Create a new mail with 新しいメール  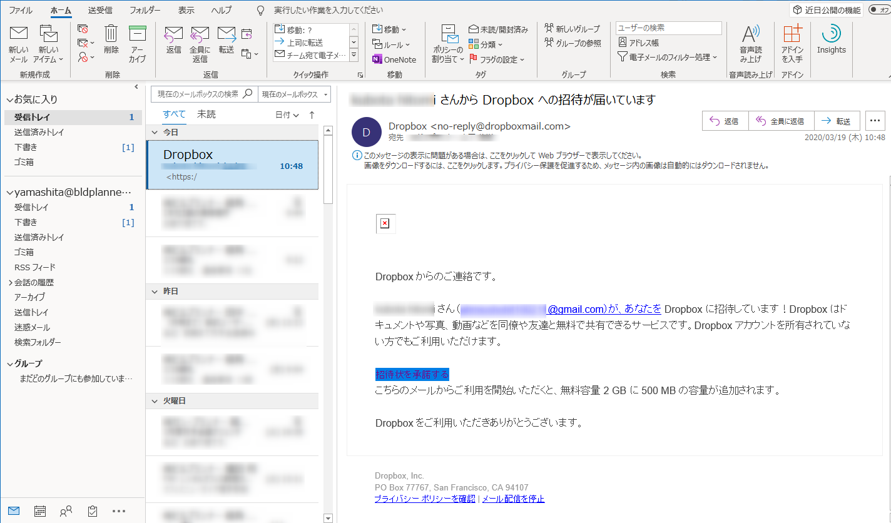click(19, 44)
